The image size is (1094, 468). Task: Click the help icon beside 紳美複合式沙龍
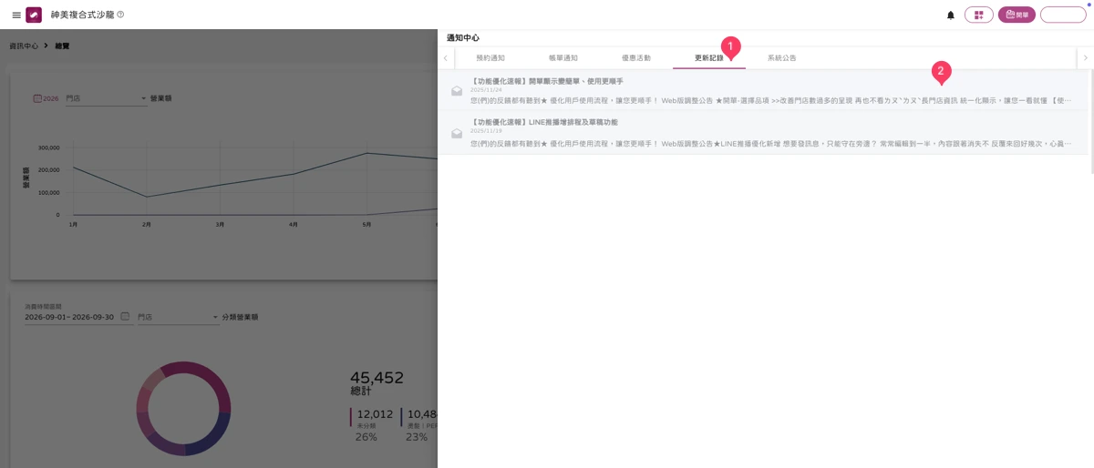click(120, 15)
